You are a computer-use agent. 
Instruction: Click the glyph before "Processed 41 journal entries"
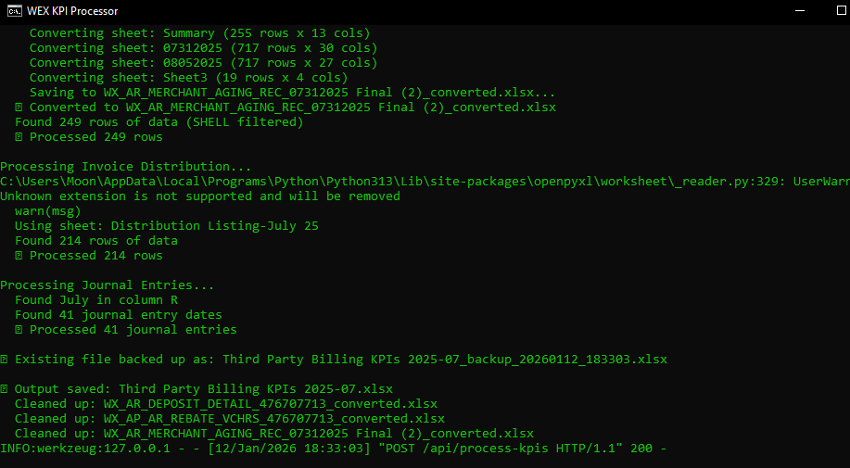(x=19, y=330)
